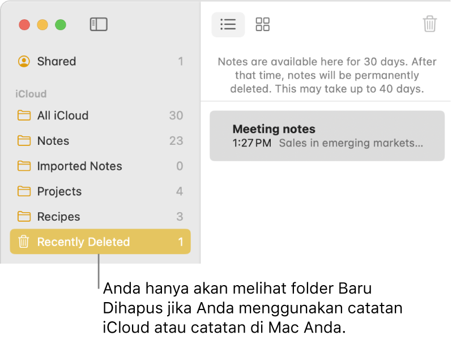Switch to list view
This screenshot has height=340, width=452.
coord(228,24)
